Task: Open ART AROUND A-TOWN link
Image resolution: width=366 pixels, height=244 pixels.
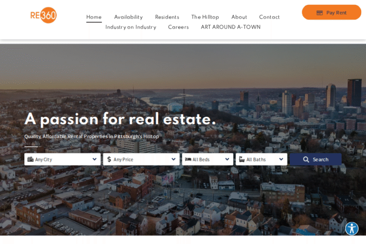Action: (231, 27)
